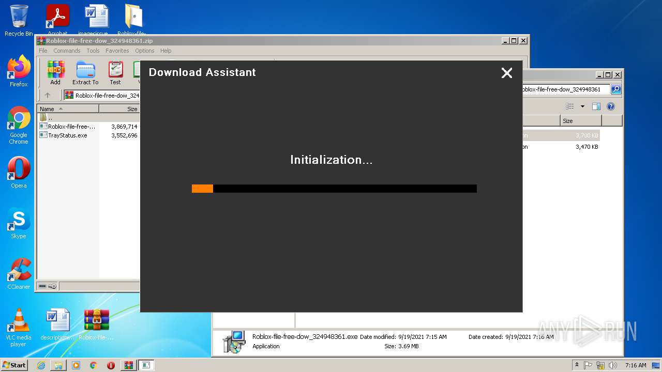Click the Date modified value in details pane
This screenshot has height=372, width=662.
click(423, 337)
